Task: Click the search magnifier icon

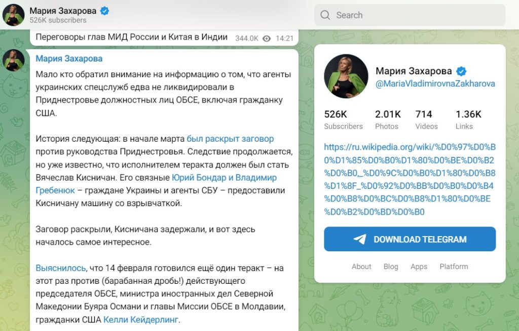Action: (x=325, y=15)
